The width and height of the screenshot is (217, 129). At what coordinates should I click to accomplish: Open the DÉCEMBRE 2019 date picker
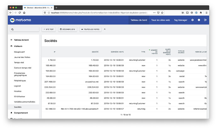tap(68, 29)
